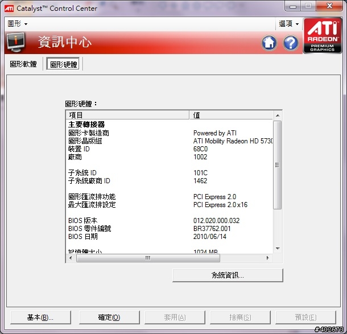Click the device ID value 68C0

[x=200, y=149]
